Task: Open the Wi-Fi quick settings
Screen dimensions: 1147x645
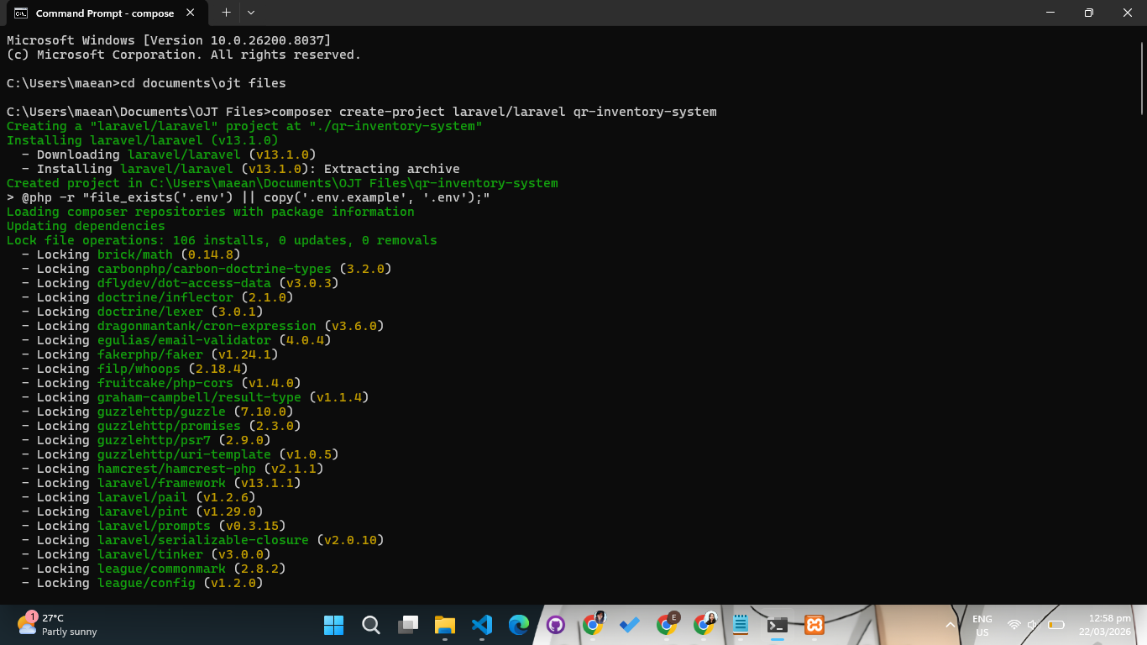Action: coord(1014,625)
